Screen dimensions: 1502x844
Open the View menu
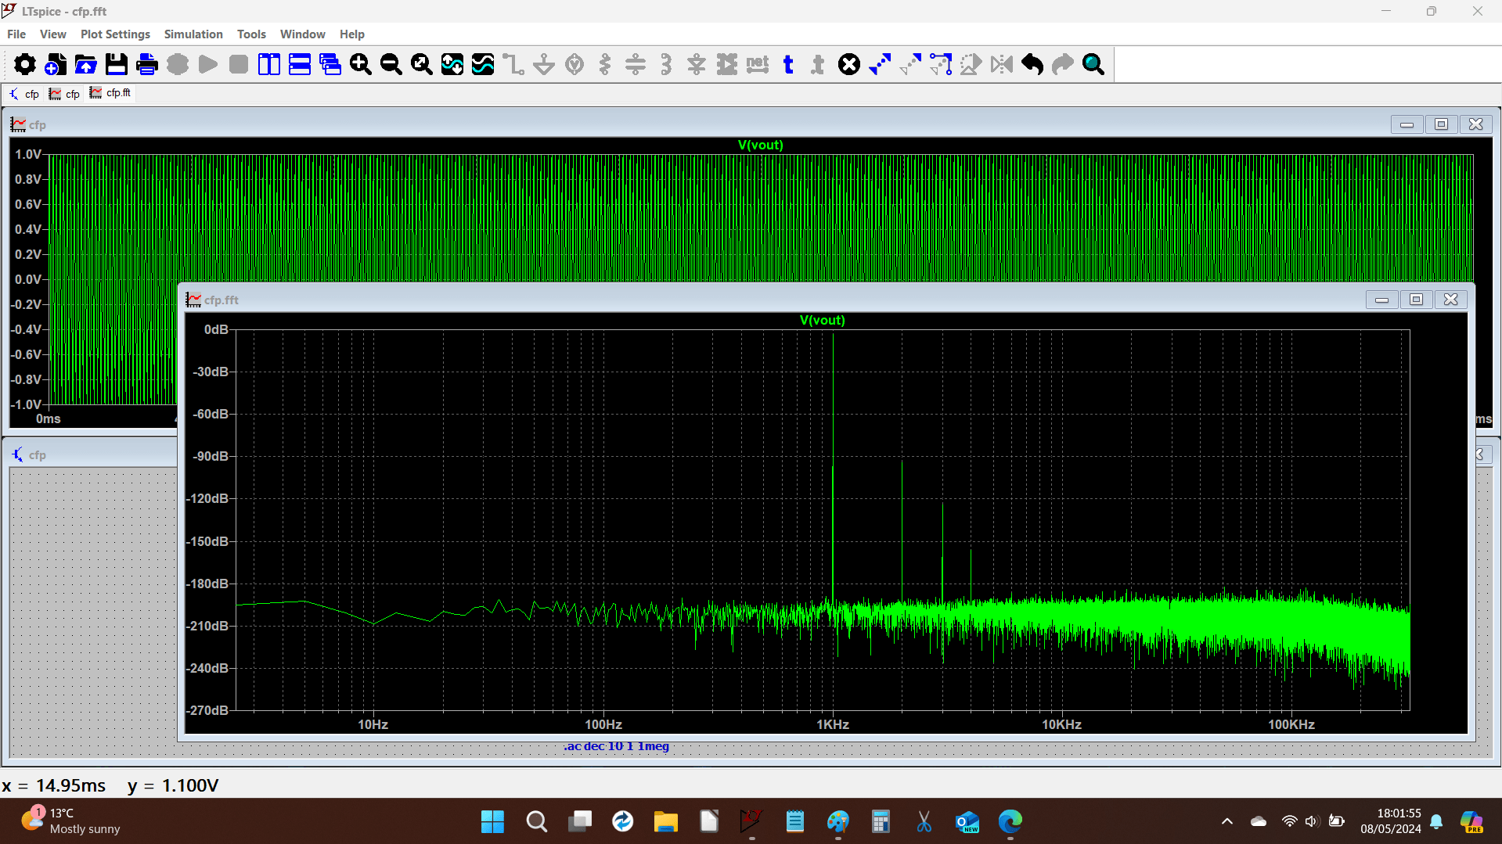(53, 34)
